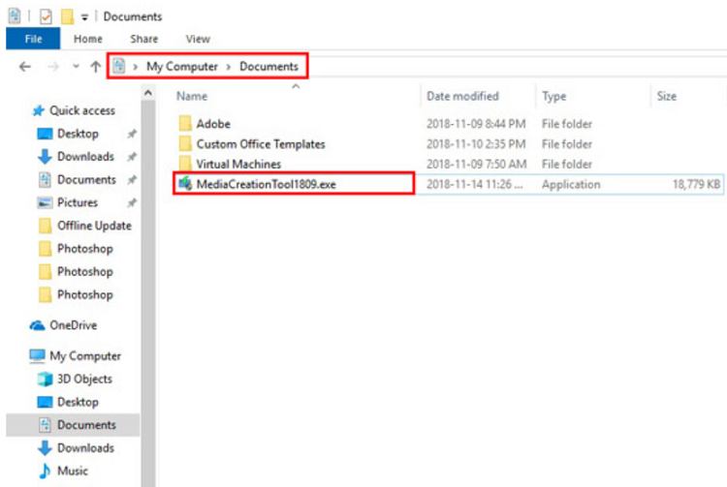Click the Pictures icon in Quick access

[x=45, y=202]
